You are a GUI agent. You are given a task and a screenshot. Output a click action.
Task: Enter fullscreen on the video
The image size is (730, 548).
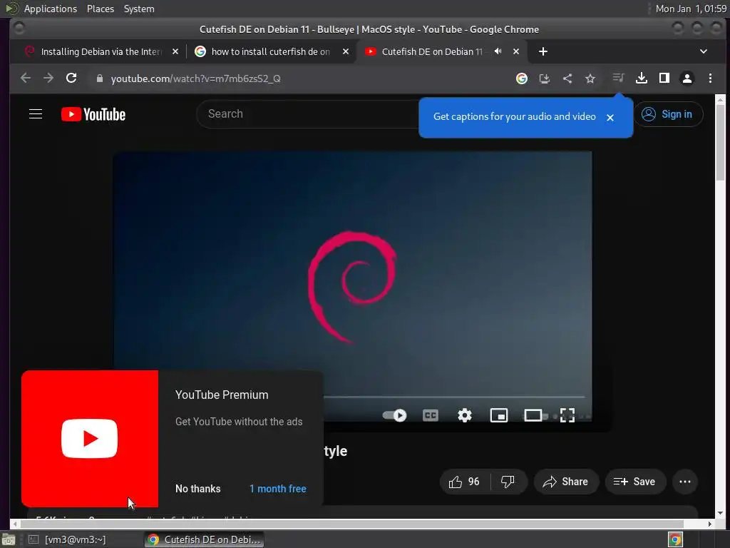tap(567, 415)
